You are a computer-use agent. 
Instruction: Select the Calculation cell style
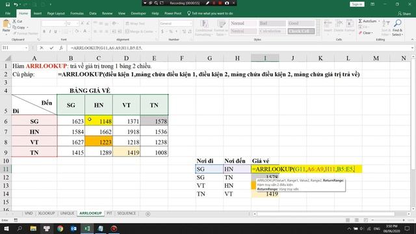(x=272, y=31)
